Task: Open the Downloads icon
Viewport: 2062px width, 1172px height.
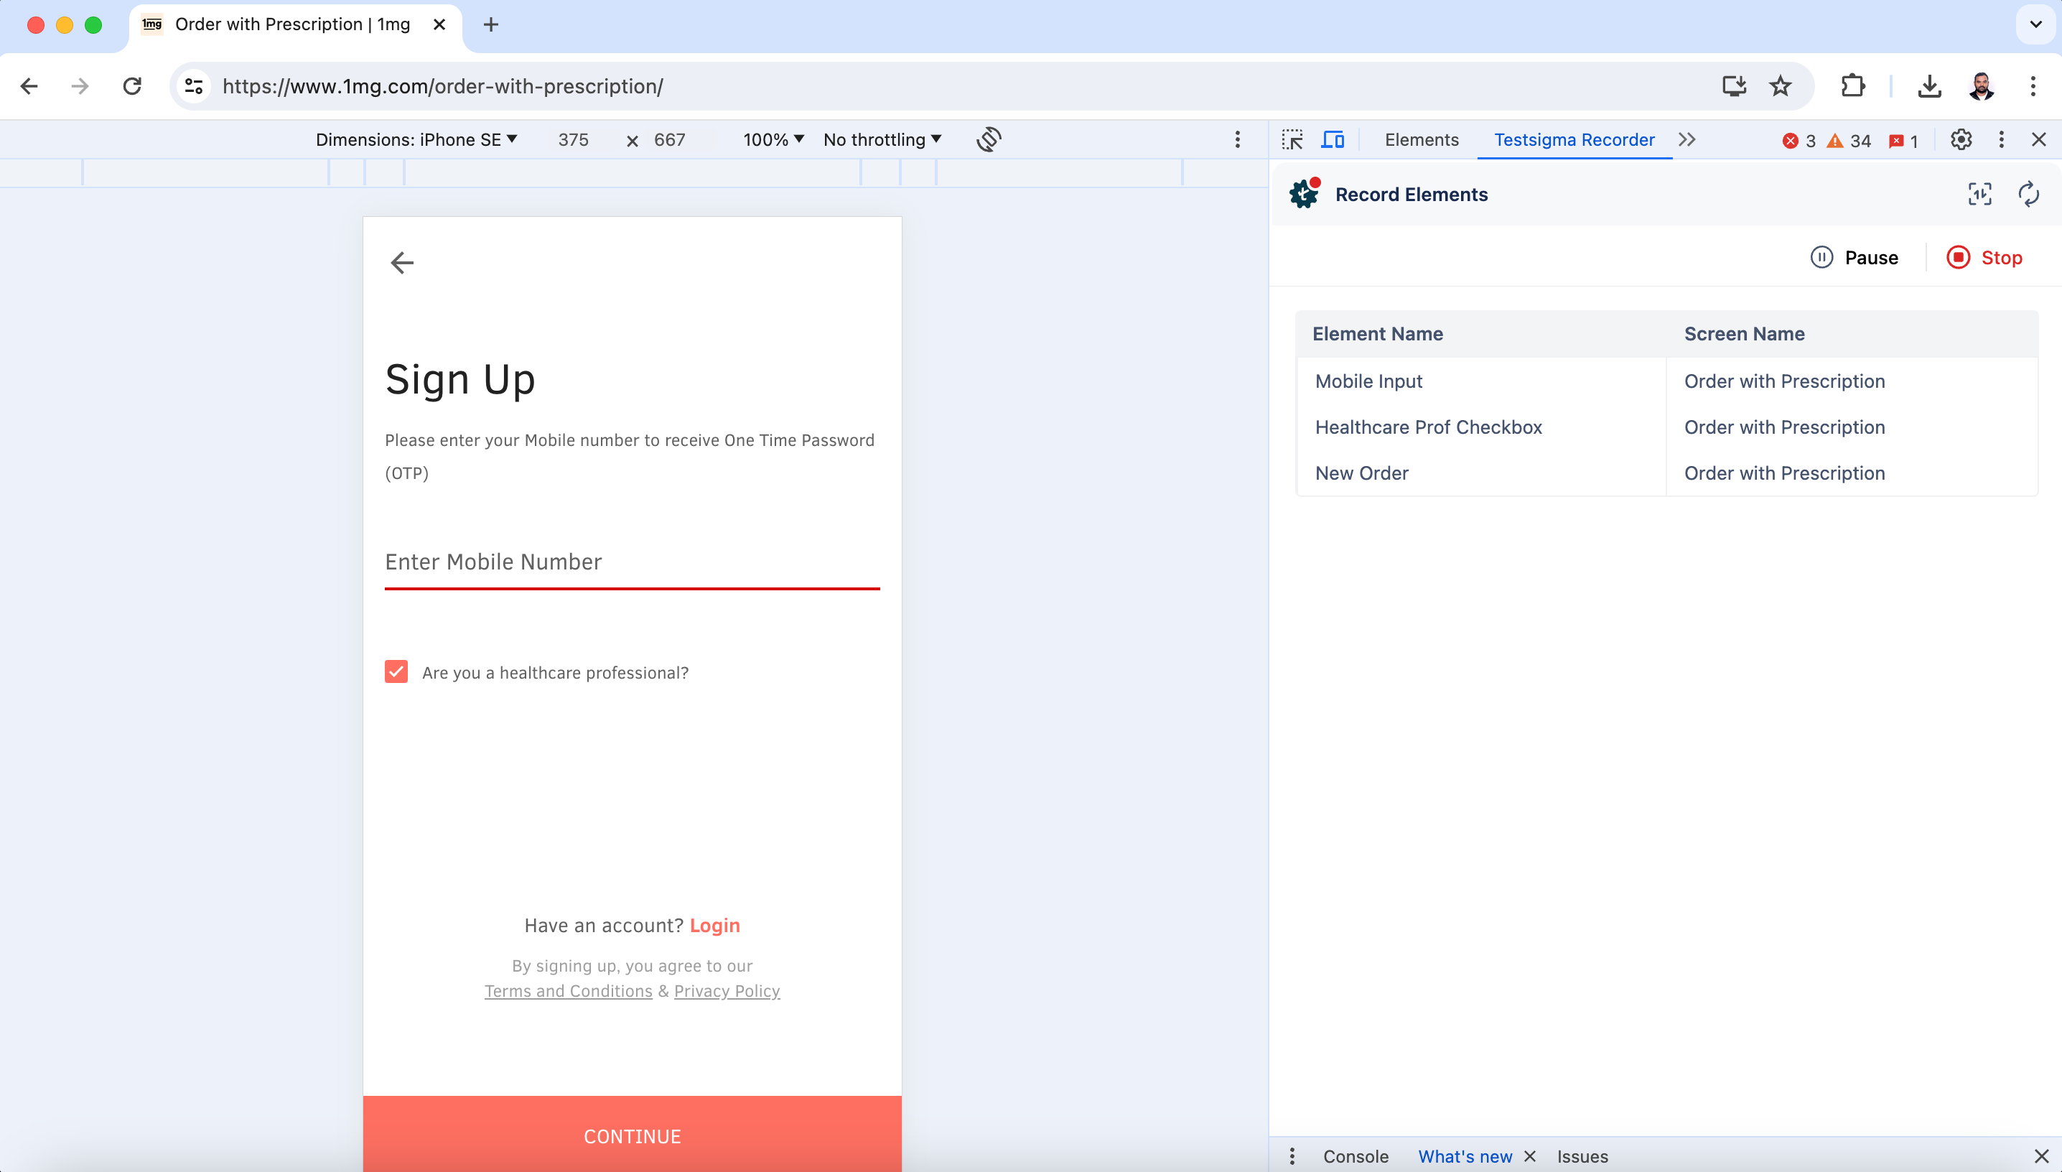Action: click(x=1929, y=86)
